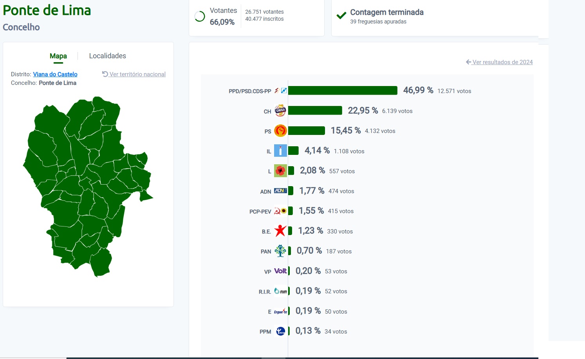The width and height of the screenshot is (585, 359).
Task: Switch to the Localidades tab
Action: (108, 56)
